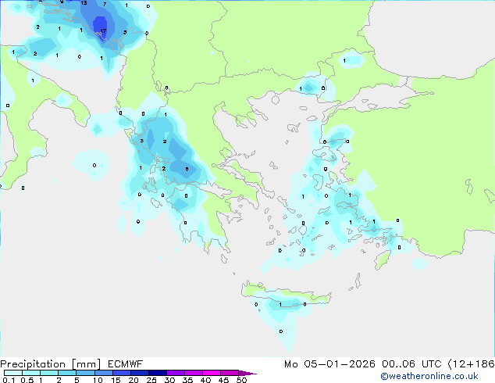Click the 0.5–1 mm legend color swatch
Image resolution: width=495 pixels, height=383 pixels.
pyautogui.click(x=31, y=373)
